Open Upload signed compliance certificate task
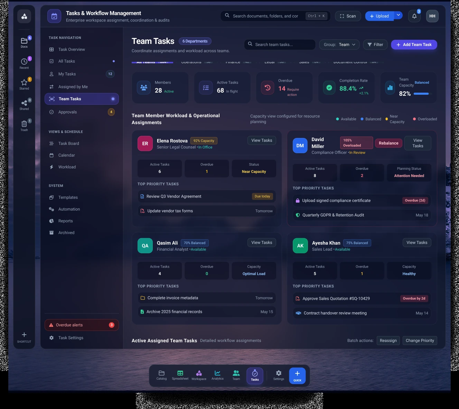 pos(362,201)
